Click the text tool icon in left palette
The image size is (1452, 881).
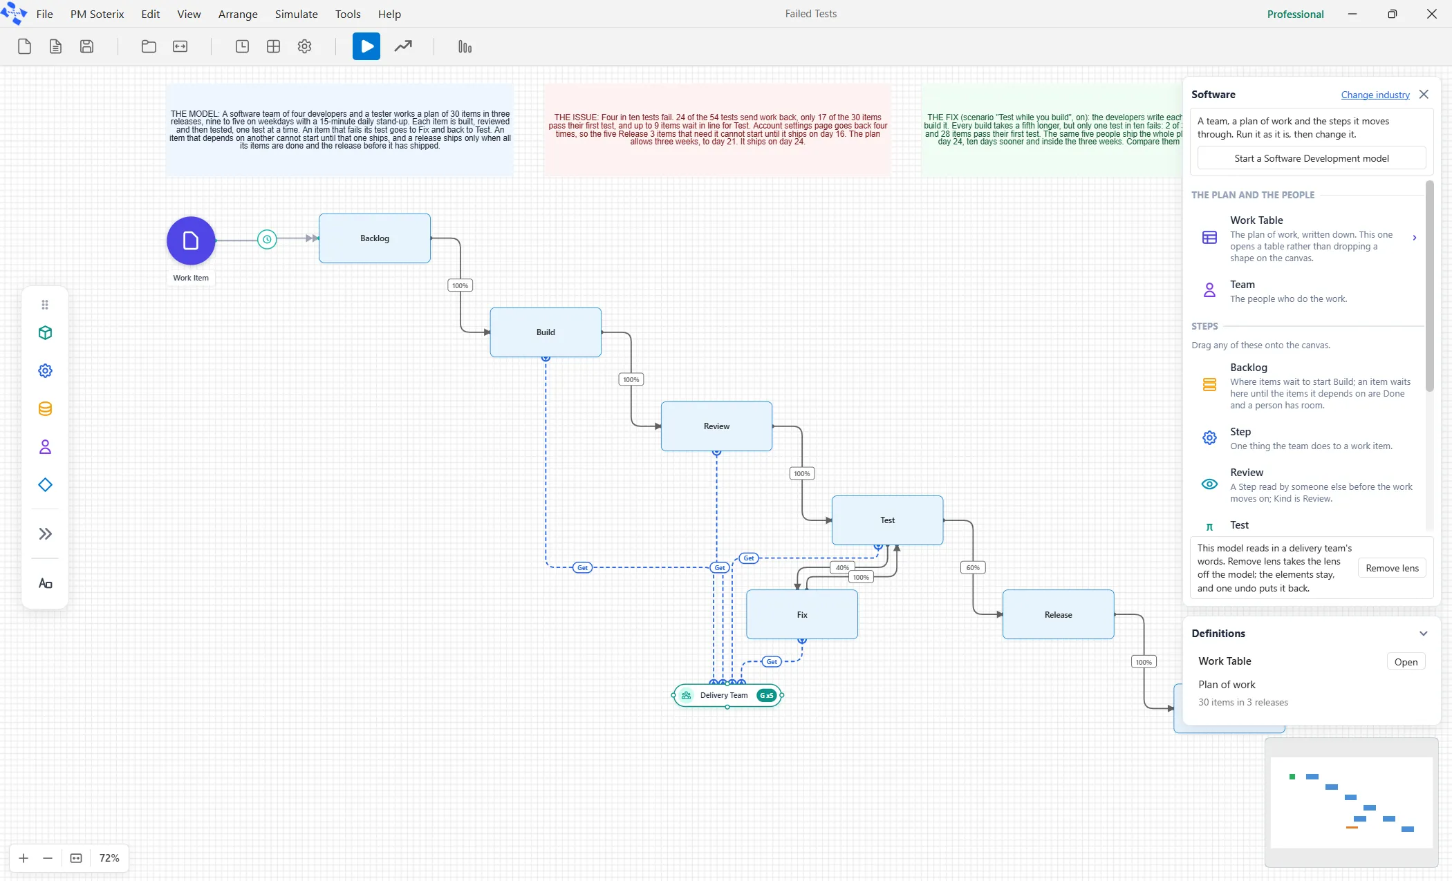click(x=45, y=584)
